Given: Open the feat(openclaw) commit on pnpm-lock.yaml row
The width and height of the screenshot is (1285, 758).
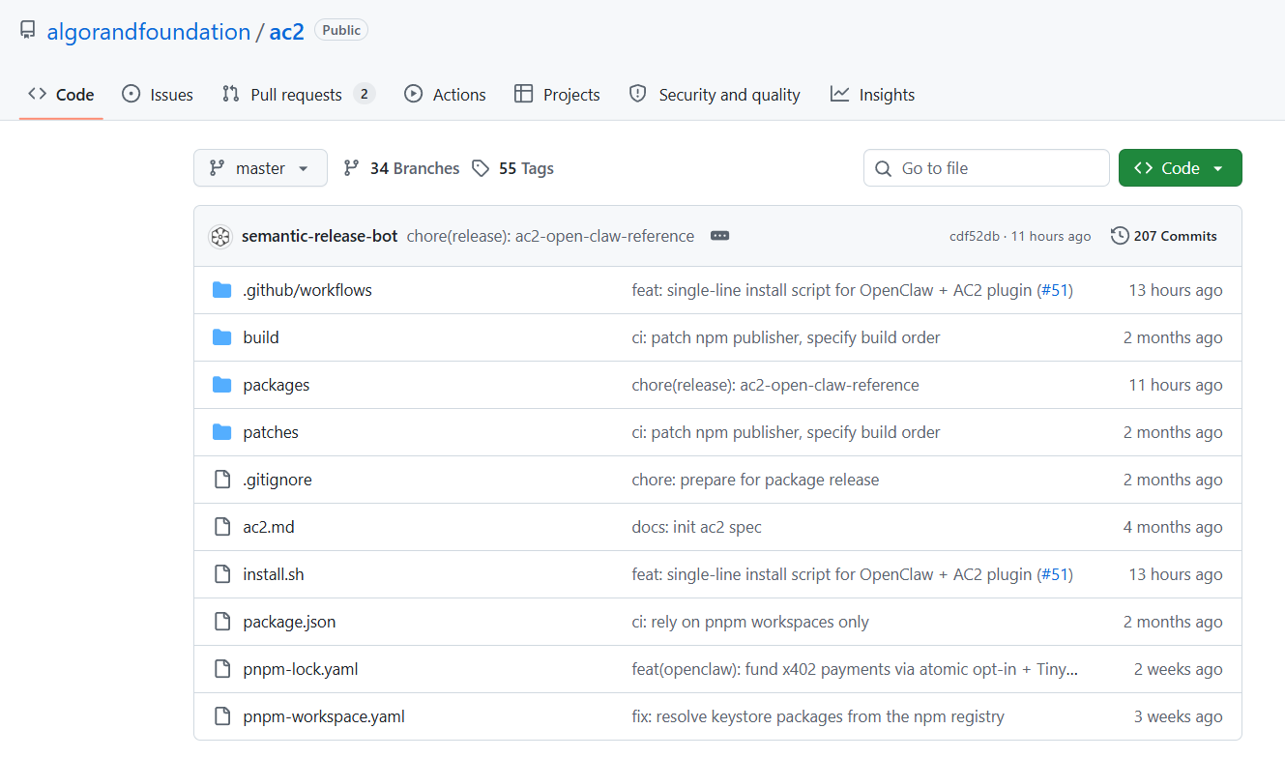Looking at the screenshot, I should coord(855,669).
